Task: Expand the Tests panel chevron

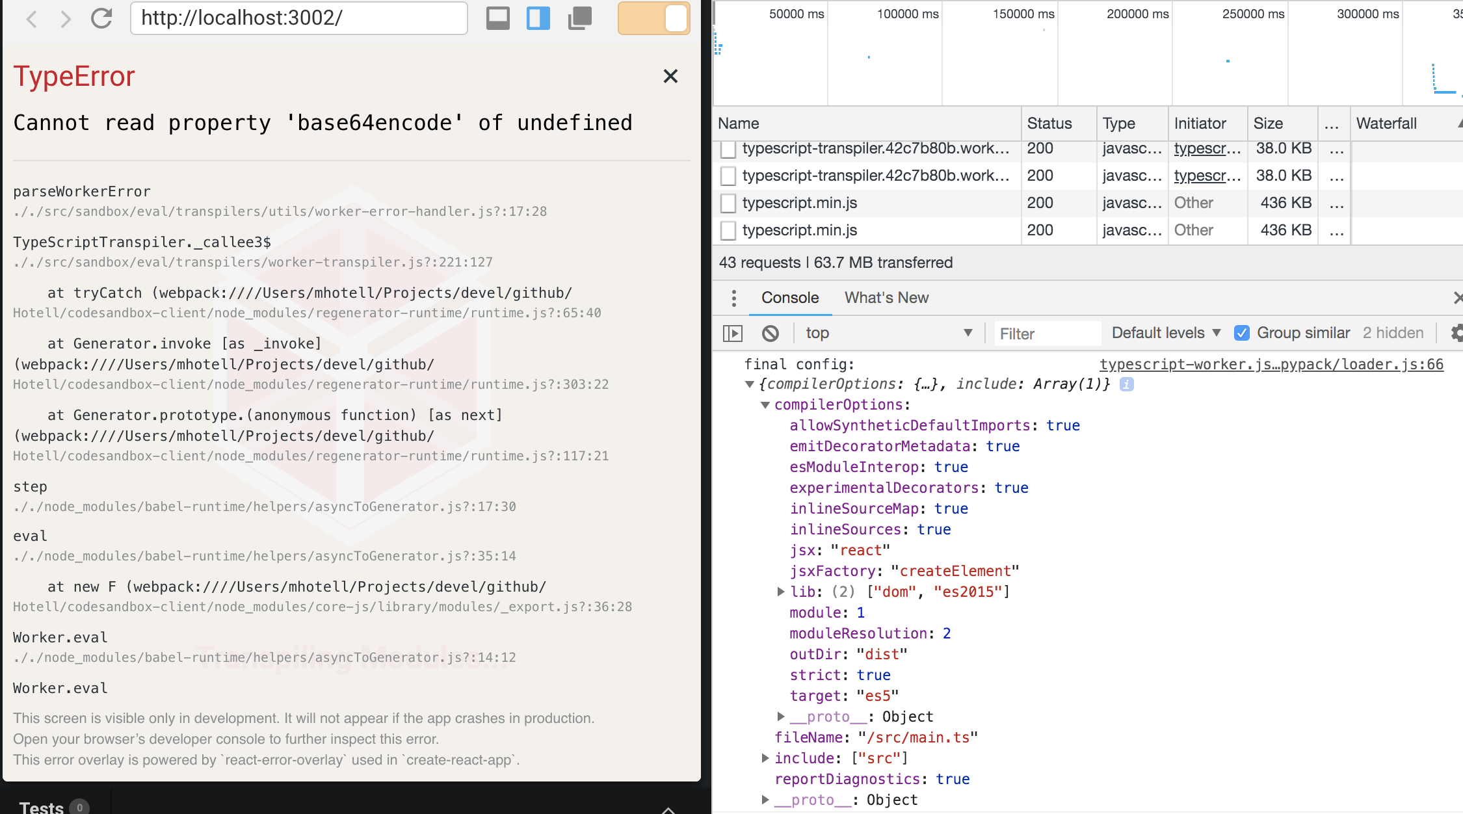Action: coord(668,809)
